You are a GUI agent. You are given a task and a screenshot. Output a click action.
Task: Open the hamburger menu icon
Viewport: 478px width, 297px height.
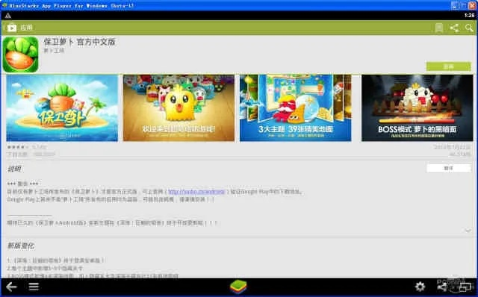point(34,287)
